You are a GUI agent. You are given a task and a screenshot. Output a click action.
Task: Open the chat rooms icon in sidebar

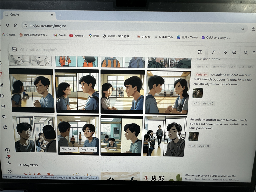pyautogui.click(x=4, y=117)
